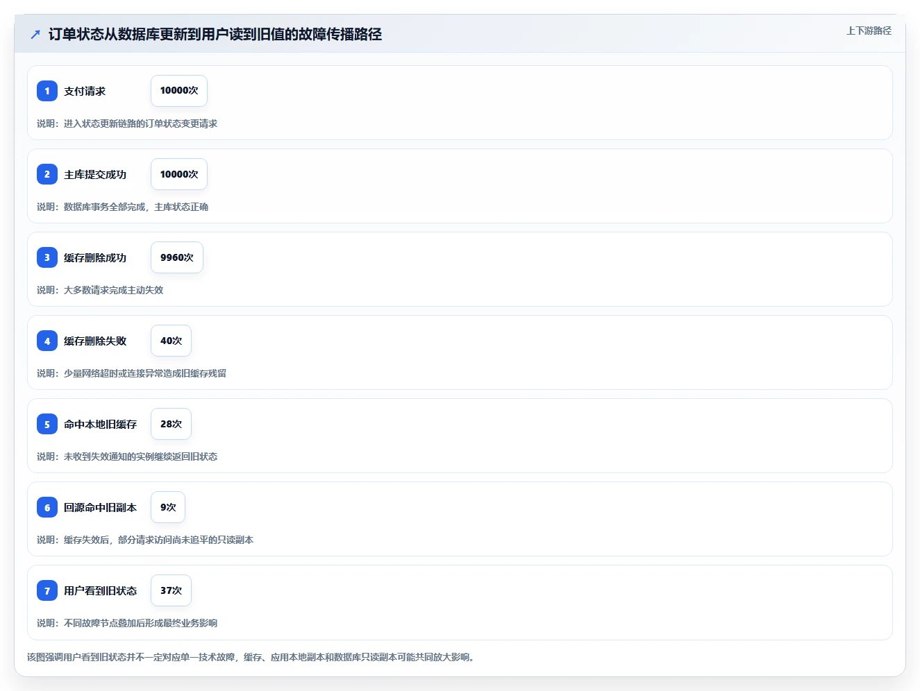Select the 37次 count chip
Viewport: 920px width, 691px height.
tap(171, 590)
